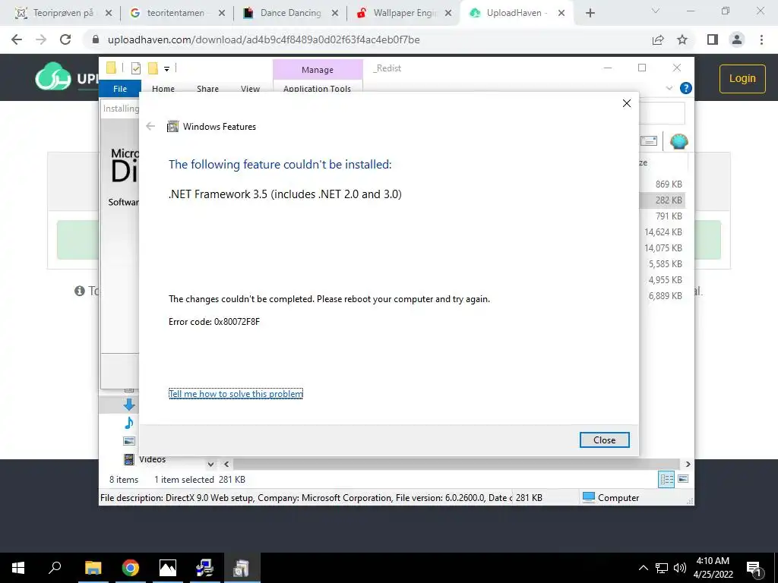Click the Properties checkmark quick access icon
Image resolution: width=778 pixels, height=583 pixels.
pos(135,68)
